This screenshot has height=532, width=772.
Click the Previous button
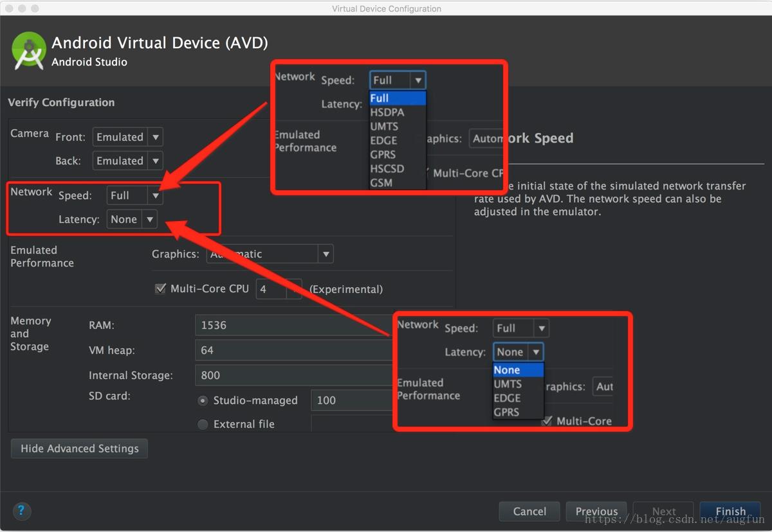596,511
